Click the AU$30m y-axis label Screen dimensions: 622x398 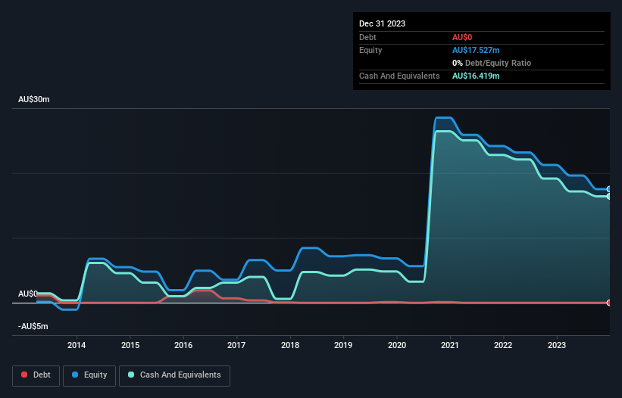(x=34, y=99)
